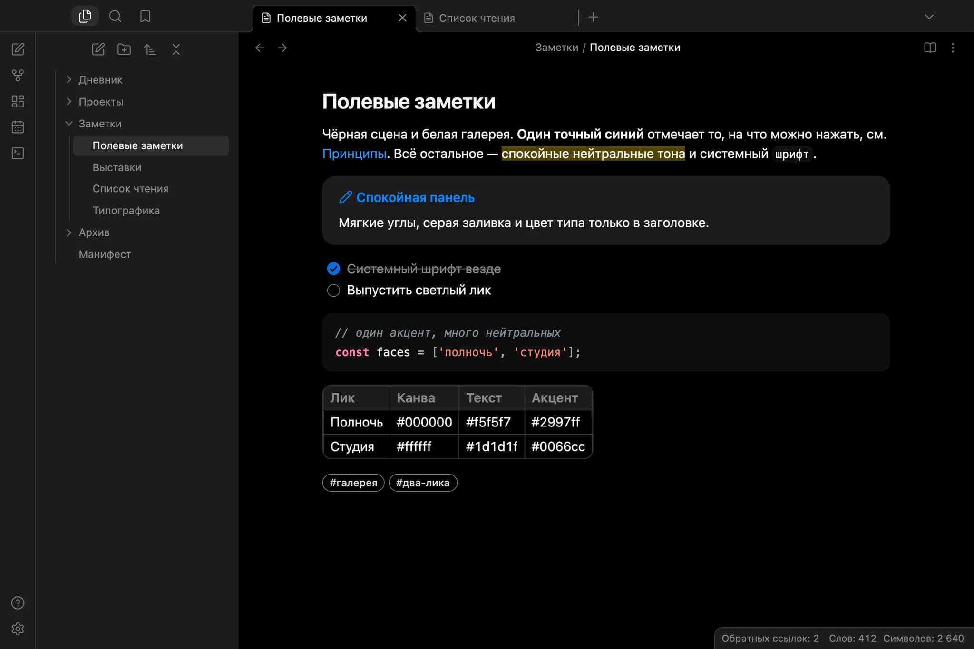Open the file explorer panel icon

coord(85,17)
